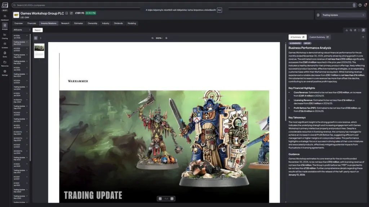This screenshot has height=207, width=369.
Task: Click the app logo at top left
Action: click(x=5, y=5)
